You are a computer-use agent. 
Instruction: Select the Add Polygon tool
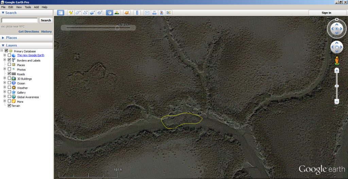(78, 13)
